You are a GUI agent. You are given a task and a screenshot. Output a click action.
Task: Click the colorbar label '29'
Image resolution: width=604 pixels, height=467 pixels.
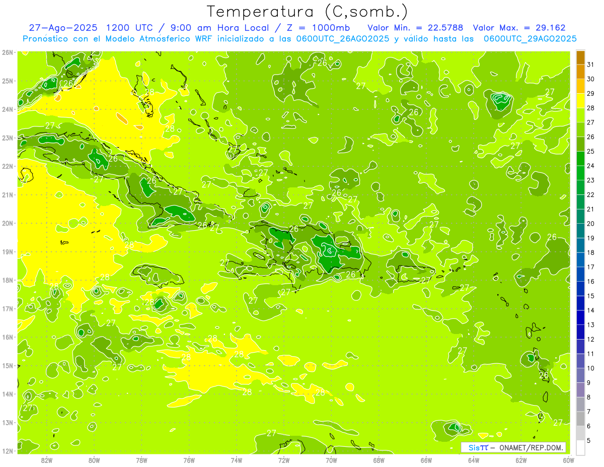coord(591,94)
